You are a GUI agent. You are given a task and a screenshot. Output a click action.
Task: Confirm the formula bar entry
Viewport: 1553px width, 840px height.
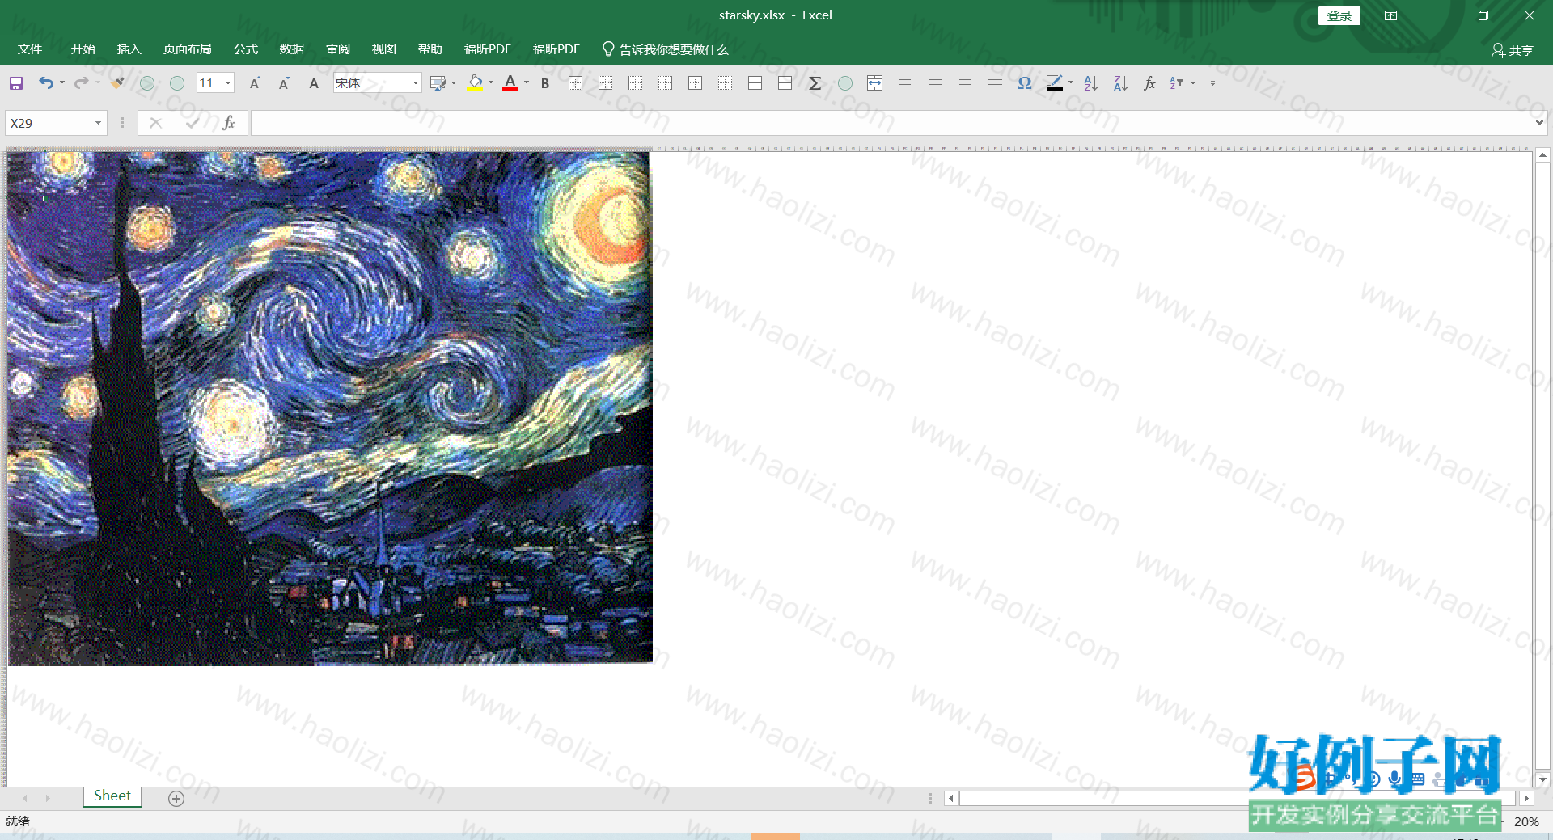193,123
